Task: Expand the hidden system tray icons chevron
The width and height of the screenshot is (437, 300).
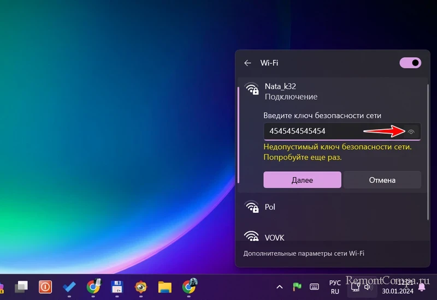Action: 279,287
